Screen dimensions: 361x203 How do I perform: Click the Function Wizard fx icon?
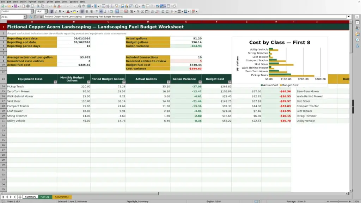31,17
